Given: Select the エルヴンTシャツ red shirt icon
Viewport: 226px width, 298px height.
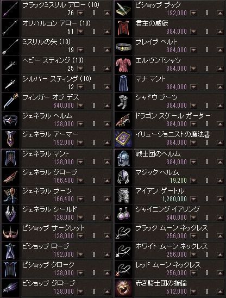Looking at the screenshot, I should point(123,64).
